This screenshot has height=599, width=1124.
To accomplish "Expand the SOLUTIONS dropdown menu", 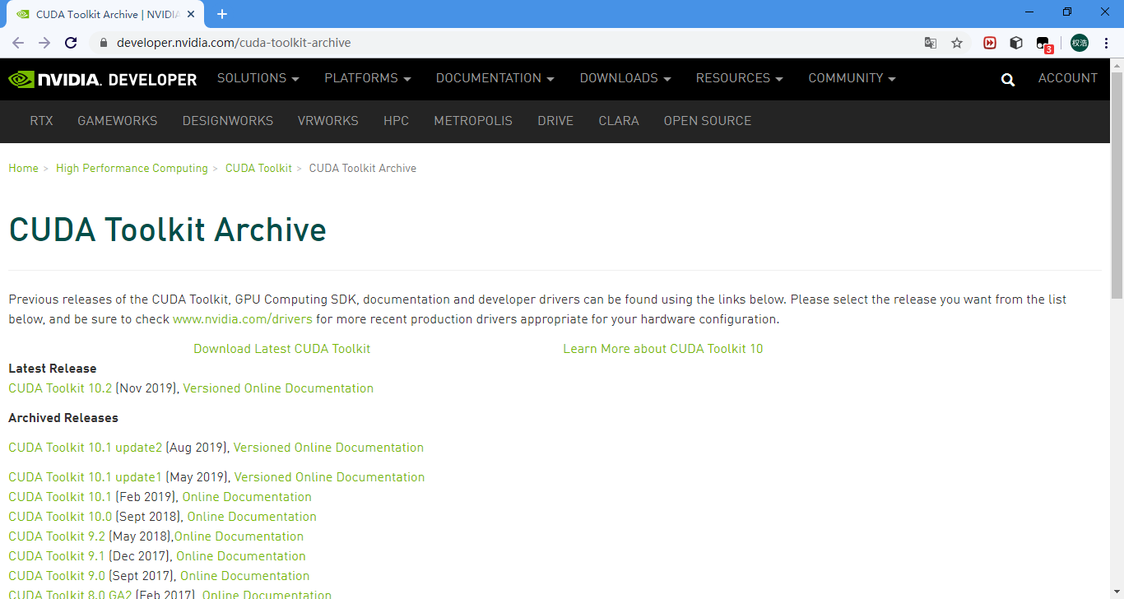I will point(258,78).
